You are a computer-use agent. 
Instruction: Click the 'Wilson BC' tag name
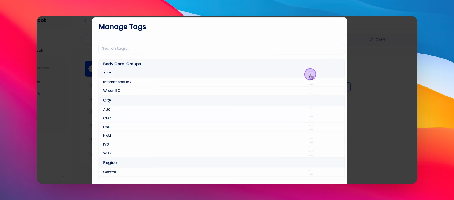(x=112, y=91)
